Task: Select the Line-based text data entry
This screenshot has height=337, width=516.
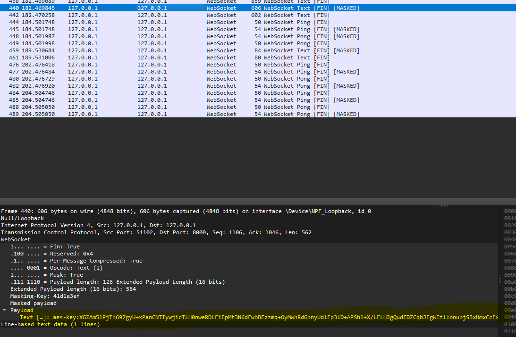Action: 50,324
